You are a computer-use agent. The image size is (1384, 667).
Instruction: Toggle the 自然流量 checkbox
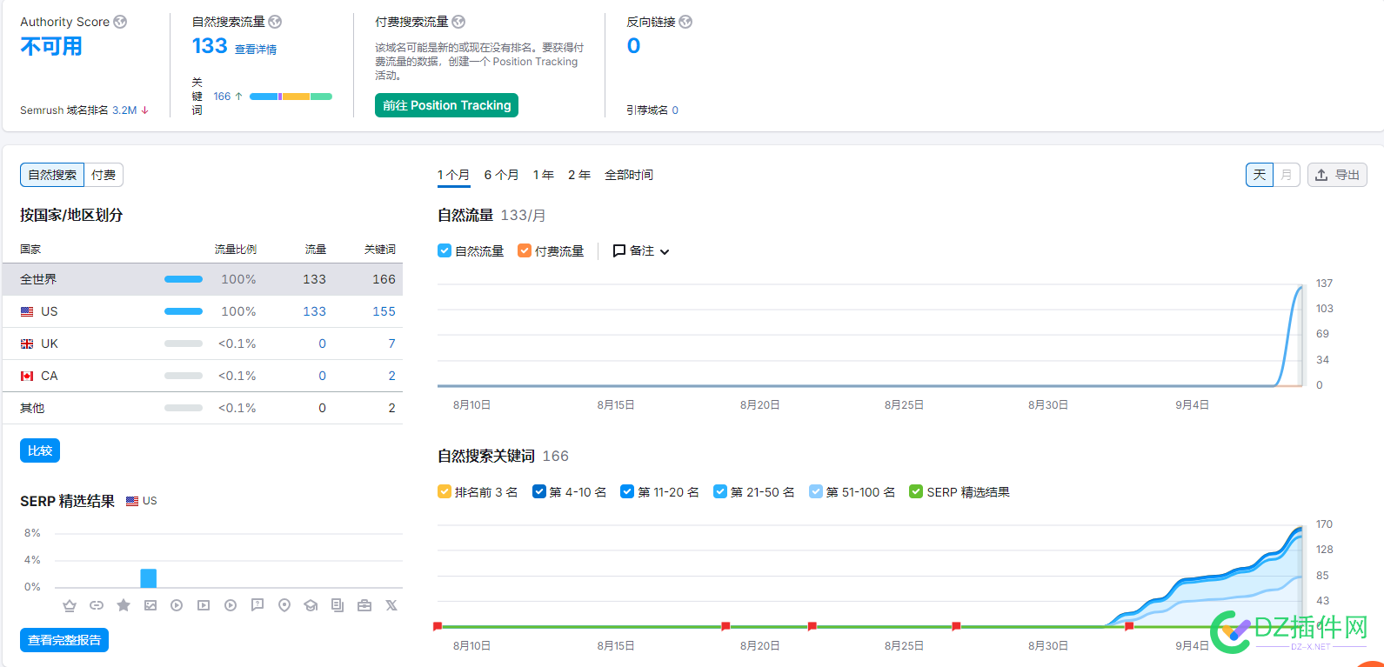[445, 250]
